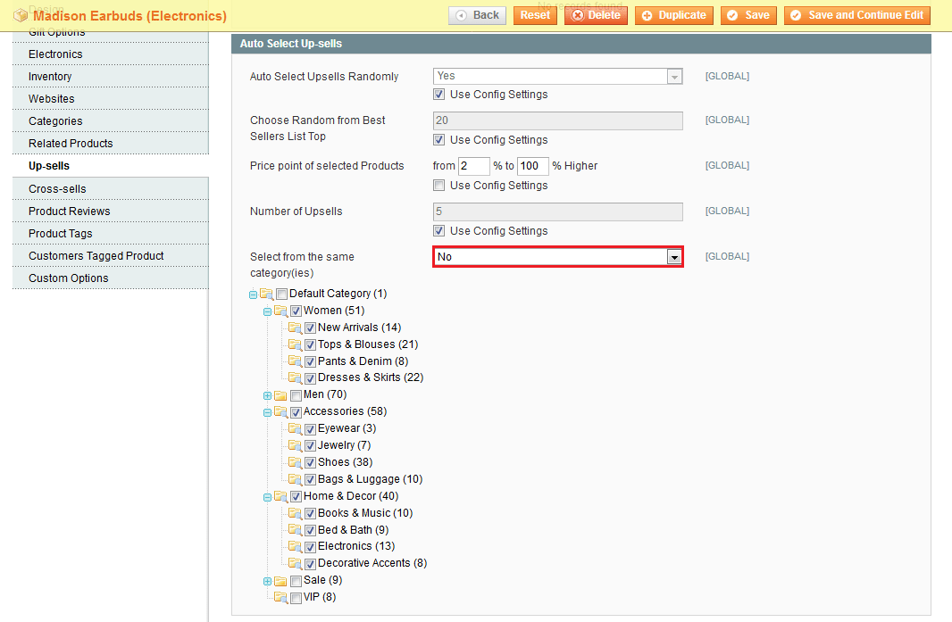Click the folder icon next to Default Category
The image size is (952, 622).
click(268, 294)
